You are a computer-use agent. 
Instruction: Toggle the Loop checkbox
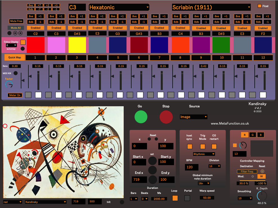(x=175, y=198)
